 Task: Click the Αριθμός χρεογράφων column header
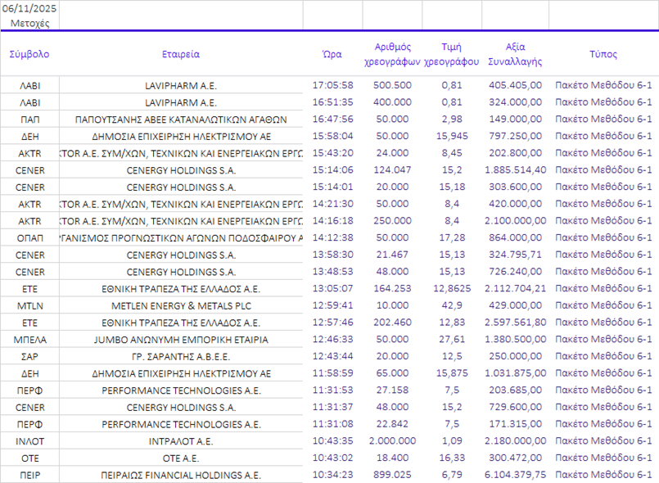pos(392,54)
